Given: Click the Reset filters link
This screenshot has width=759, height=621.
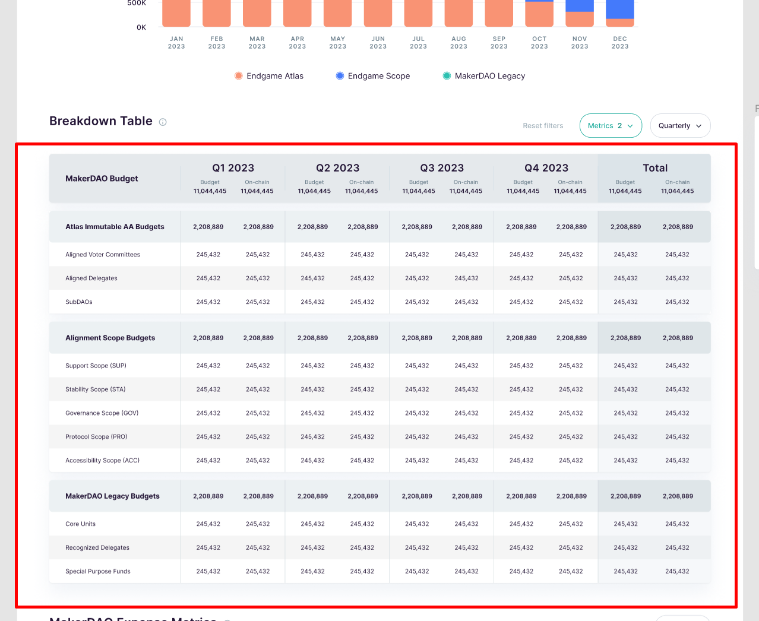Looking at the screenshot, I should pos(543,126).
